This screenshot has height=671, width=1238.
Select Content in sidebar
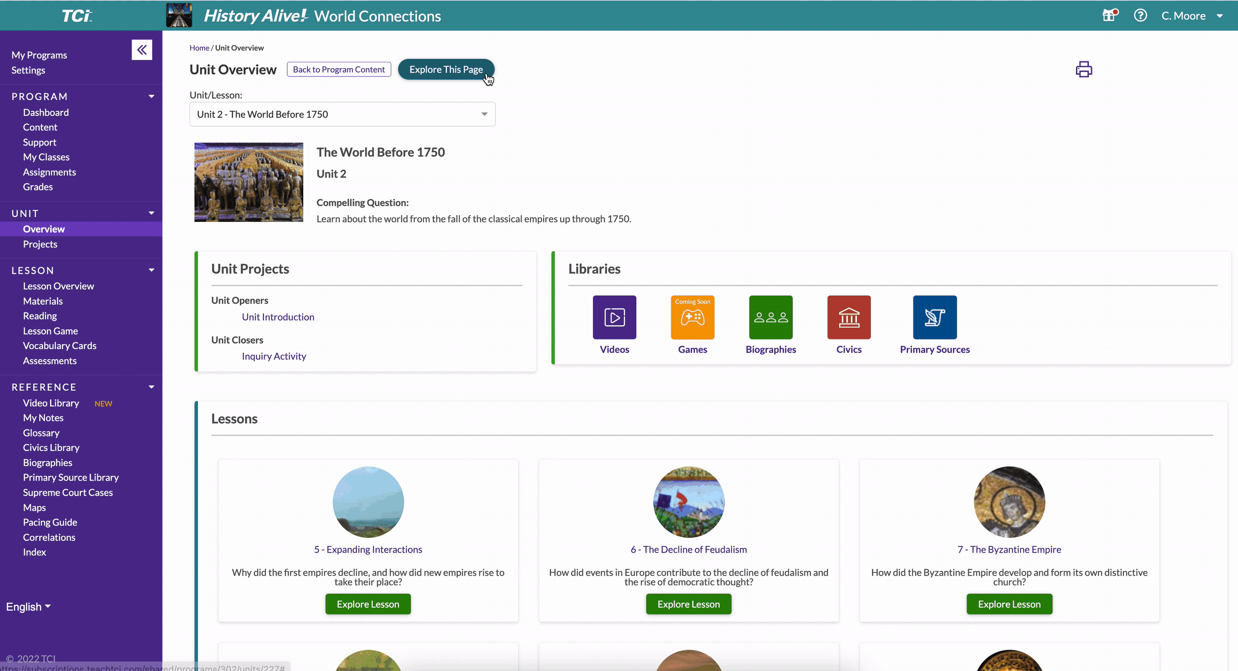[40, 127]
